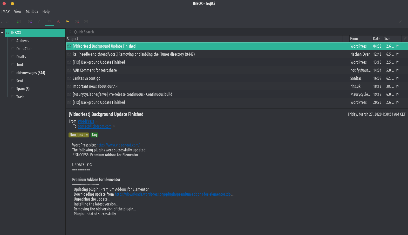This screenshot has width=408, height=235.
Task: Click the red mark as junk icon
Action: click(x=59, y=22)
